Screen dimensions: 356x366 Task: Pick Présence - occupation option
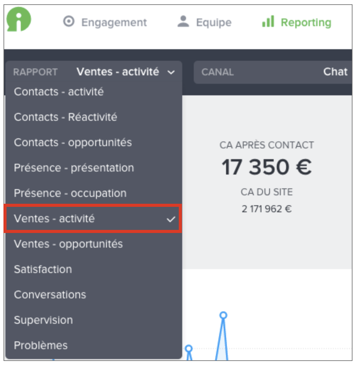pyautogui.click(x=70, y=193)
